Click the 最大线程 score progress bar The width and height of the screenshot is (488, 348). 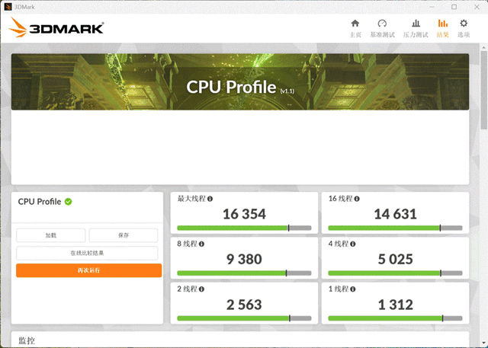point(244,228)
